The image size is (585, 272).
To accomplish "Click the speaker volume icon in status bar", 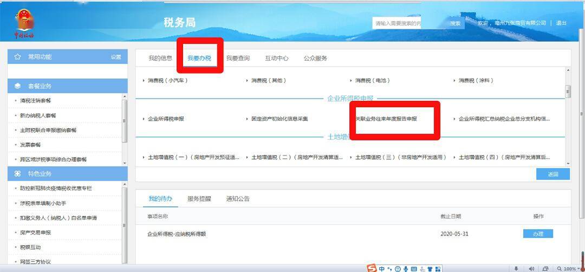I will click(531, 269).
